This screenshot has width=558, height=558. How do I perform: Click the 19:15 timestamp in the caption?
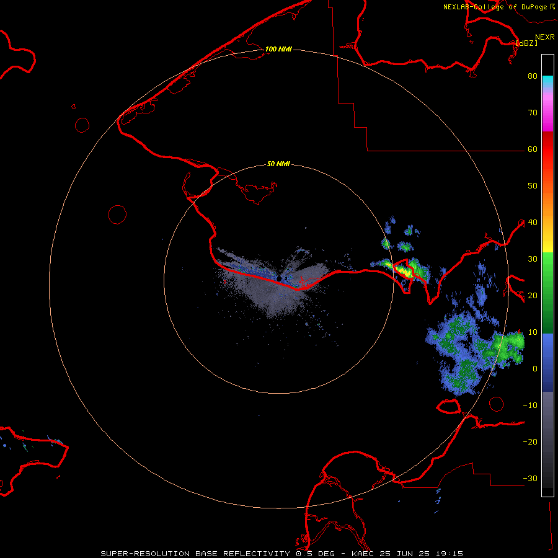tap(451, 554)
